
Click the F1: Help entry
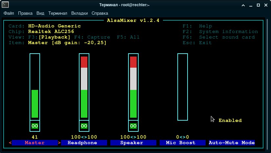tap(197, 26)
